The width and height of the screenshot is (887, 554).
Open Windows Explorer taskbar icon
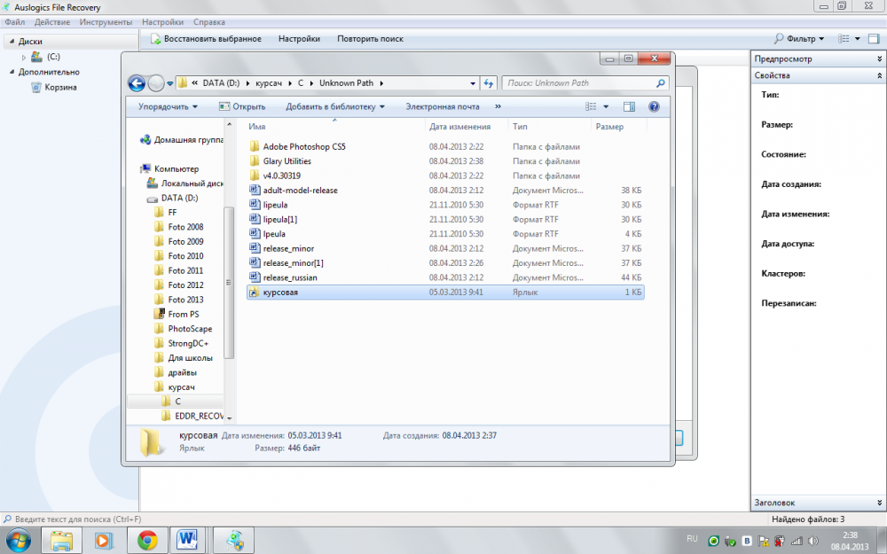[61, 541]
